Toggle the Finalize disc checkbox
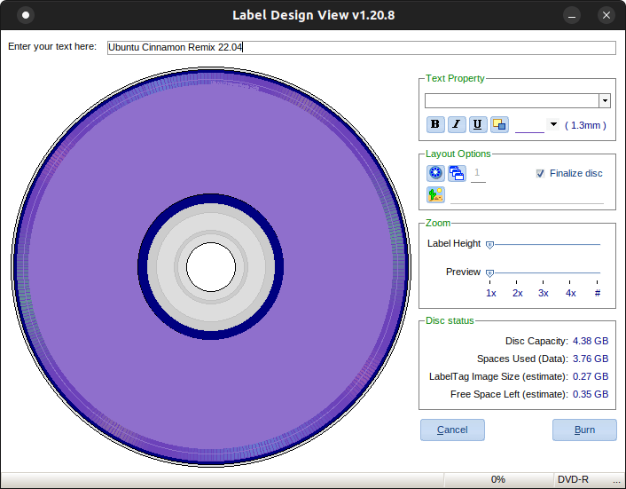 tap(540, 174)
